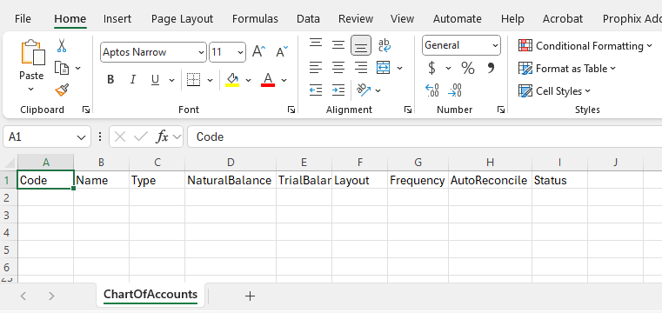662x313 pixels.
Task: Toggle Bold formatting
Action: 110,79
